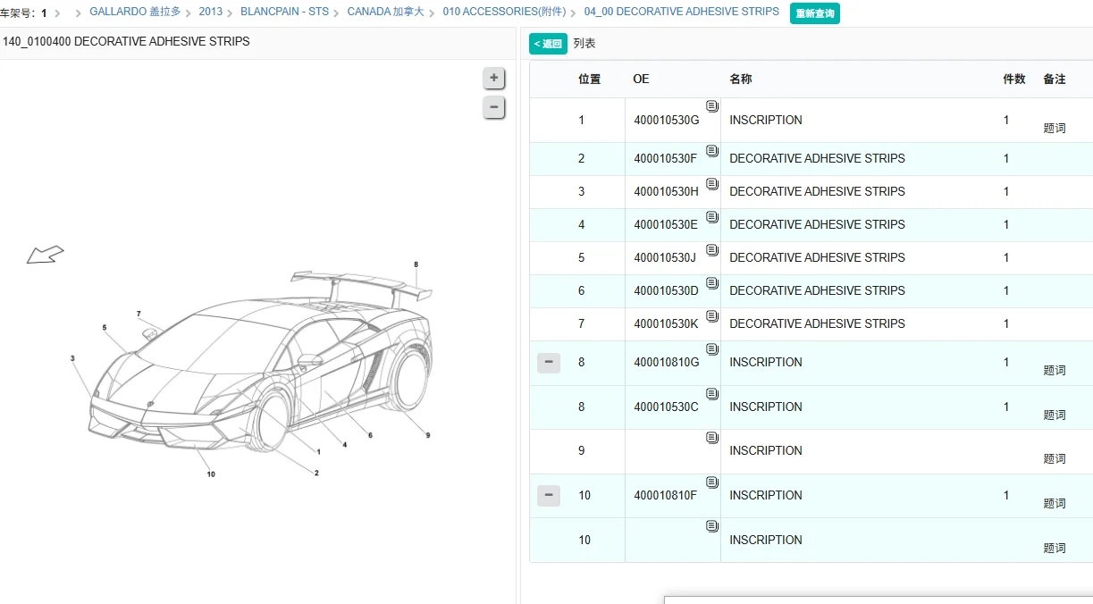The height and width of the screenshot is (604, 1093).
Task: Select OE number 400010530G
Action: pyautogui.click(x=667, y=121)
